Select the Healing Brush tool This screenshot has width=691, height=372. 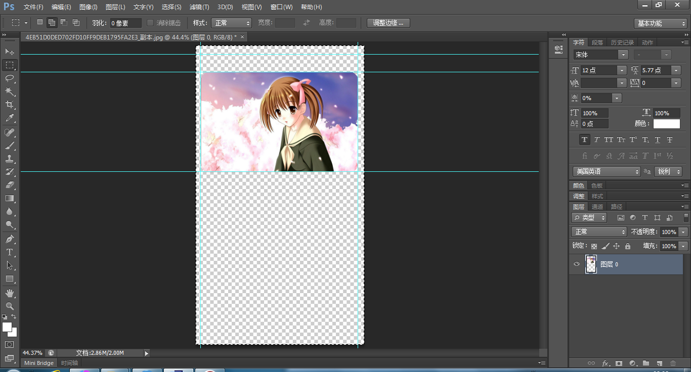click(x=10, y=132)
